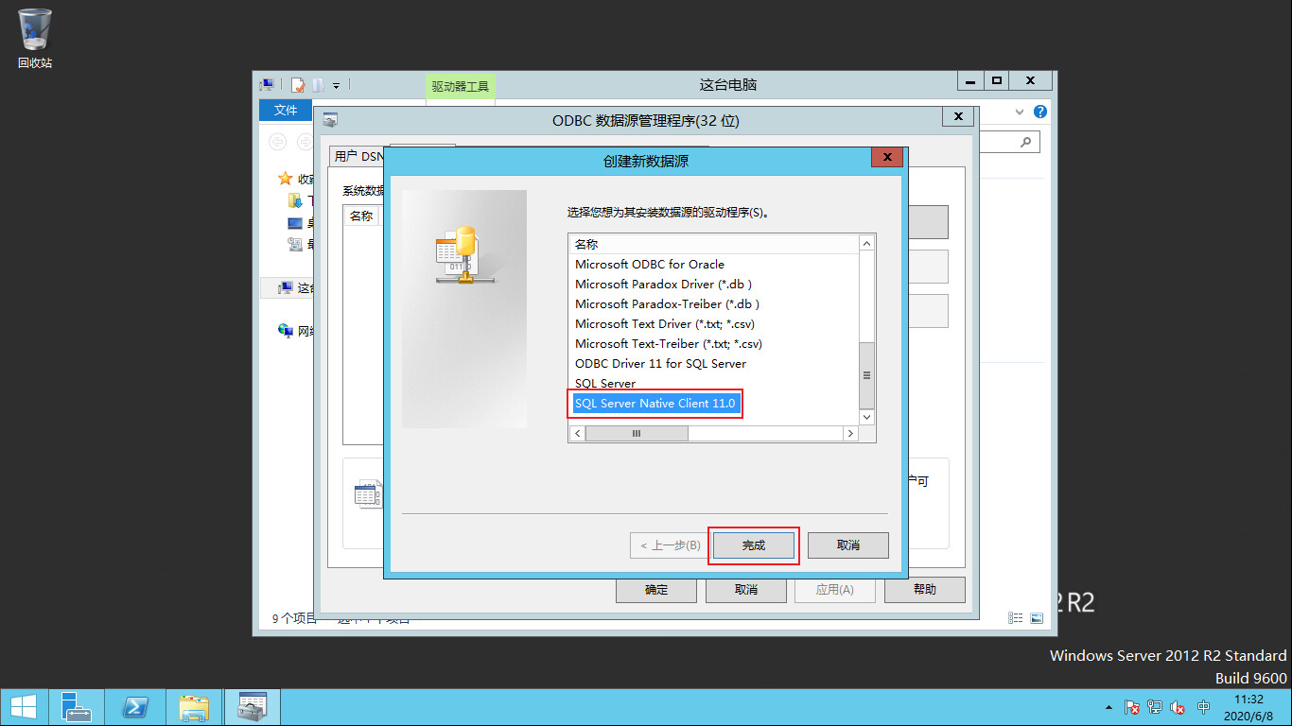Click the 帮助 (Help) button
This screenshot has height=726, width=1292.
[x=924, y=589]
